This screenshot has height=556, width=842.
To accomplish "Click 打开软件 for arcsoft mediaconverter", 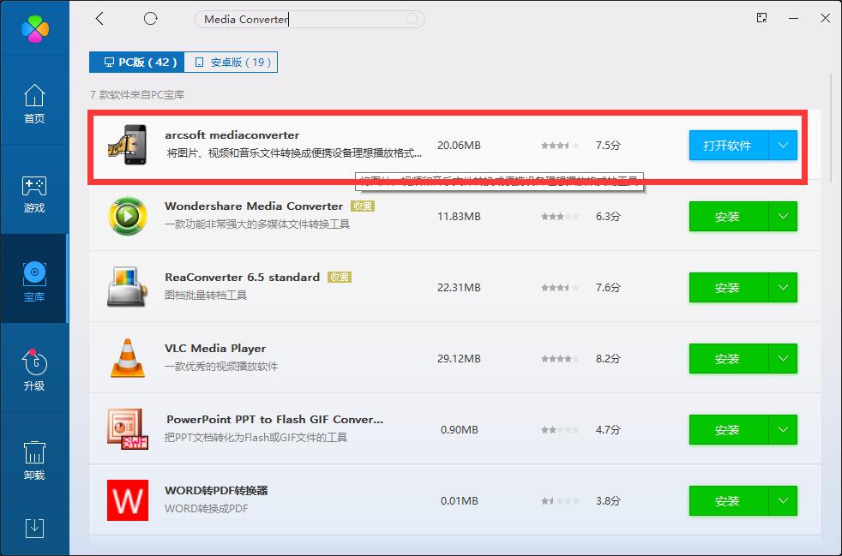I will pos(728,146).
